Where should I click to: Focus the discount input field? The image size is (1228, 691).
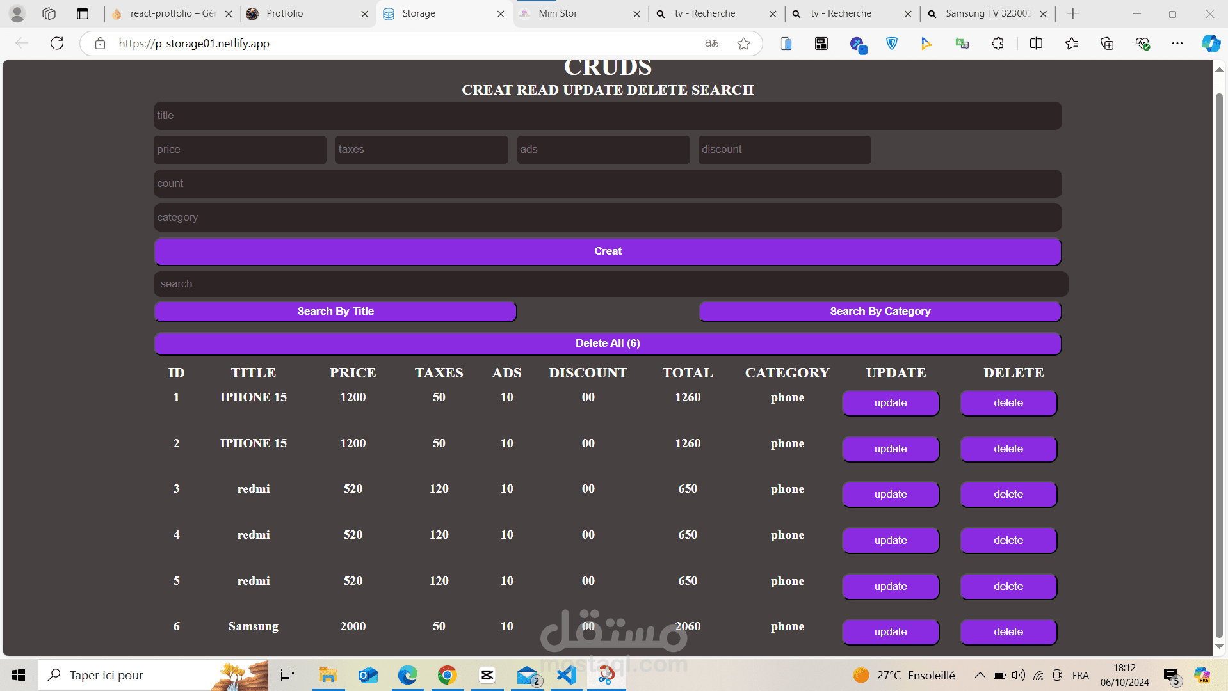(x=785, y=150)
